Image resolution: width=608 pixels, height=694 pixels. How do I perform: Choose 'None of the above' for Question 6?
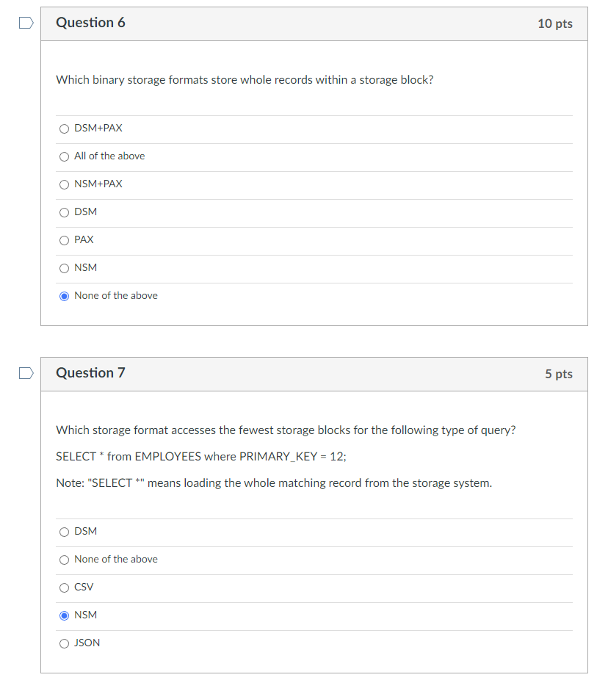(x=64, y=296)
